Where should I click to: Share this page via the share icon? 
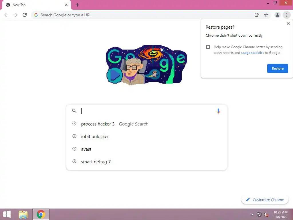pos(257,15)
